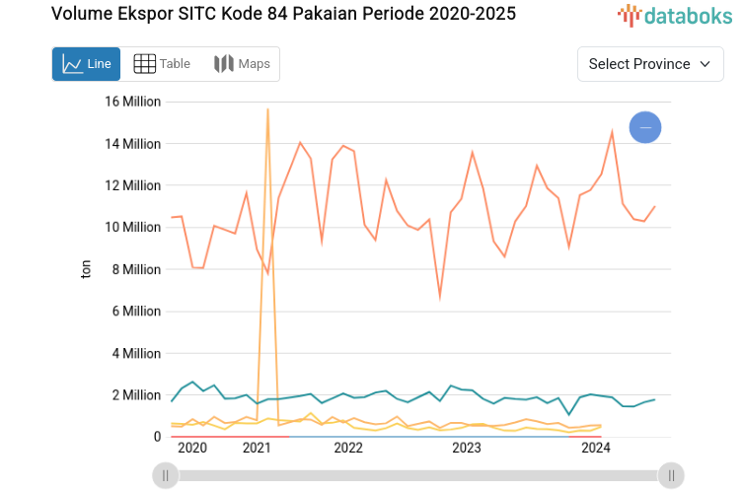Switch to the Maps view tab
The width and height of the screenshot is (743, 491).
(242, 64)
